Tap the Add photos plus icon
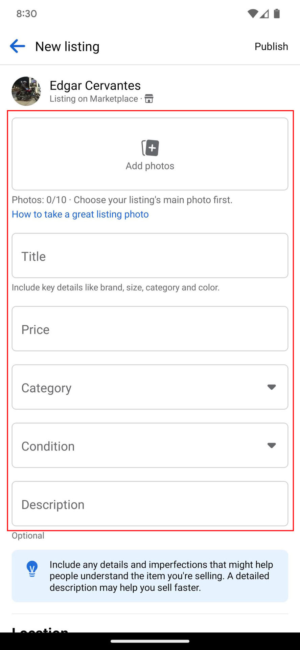The image size is (300, 650). point(150,148)
